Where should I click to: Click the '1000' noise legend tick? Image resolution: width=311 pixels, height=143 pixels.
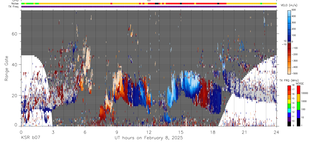coord(304,101)
